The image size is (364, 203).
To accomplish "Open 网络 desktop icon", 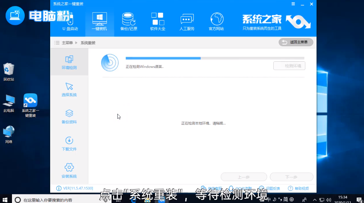I will [x=9, y=134].
